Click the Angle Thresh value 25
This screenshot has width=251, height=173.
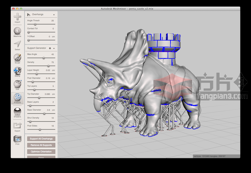coord(53,21)
